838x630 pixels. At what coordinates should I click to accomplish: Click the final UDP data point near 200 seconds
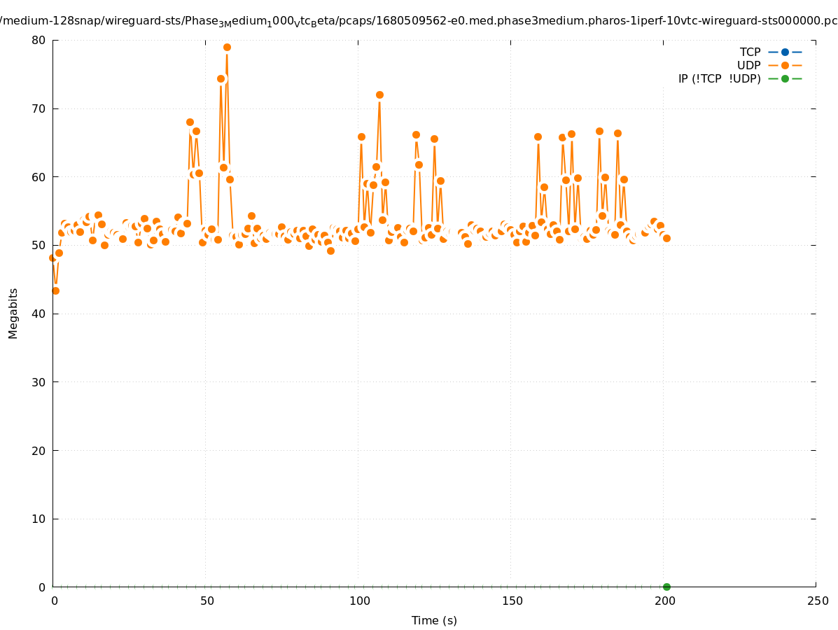pyautogui.click(x=666, y=238)
